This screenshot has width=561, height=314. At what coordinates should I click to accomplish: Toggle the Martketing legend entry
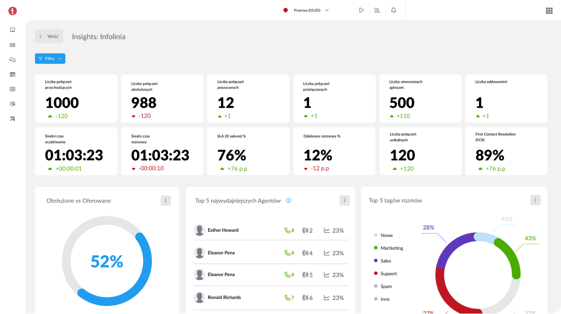[x=388, y=248]
